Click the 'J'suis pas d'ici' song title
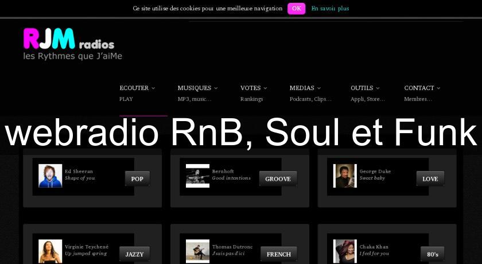 [x=228, y=254]
